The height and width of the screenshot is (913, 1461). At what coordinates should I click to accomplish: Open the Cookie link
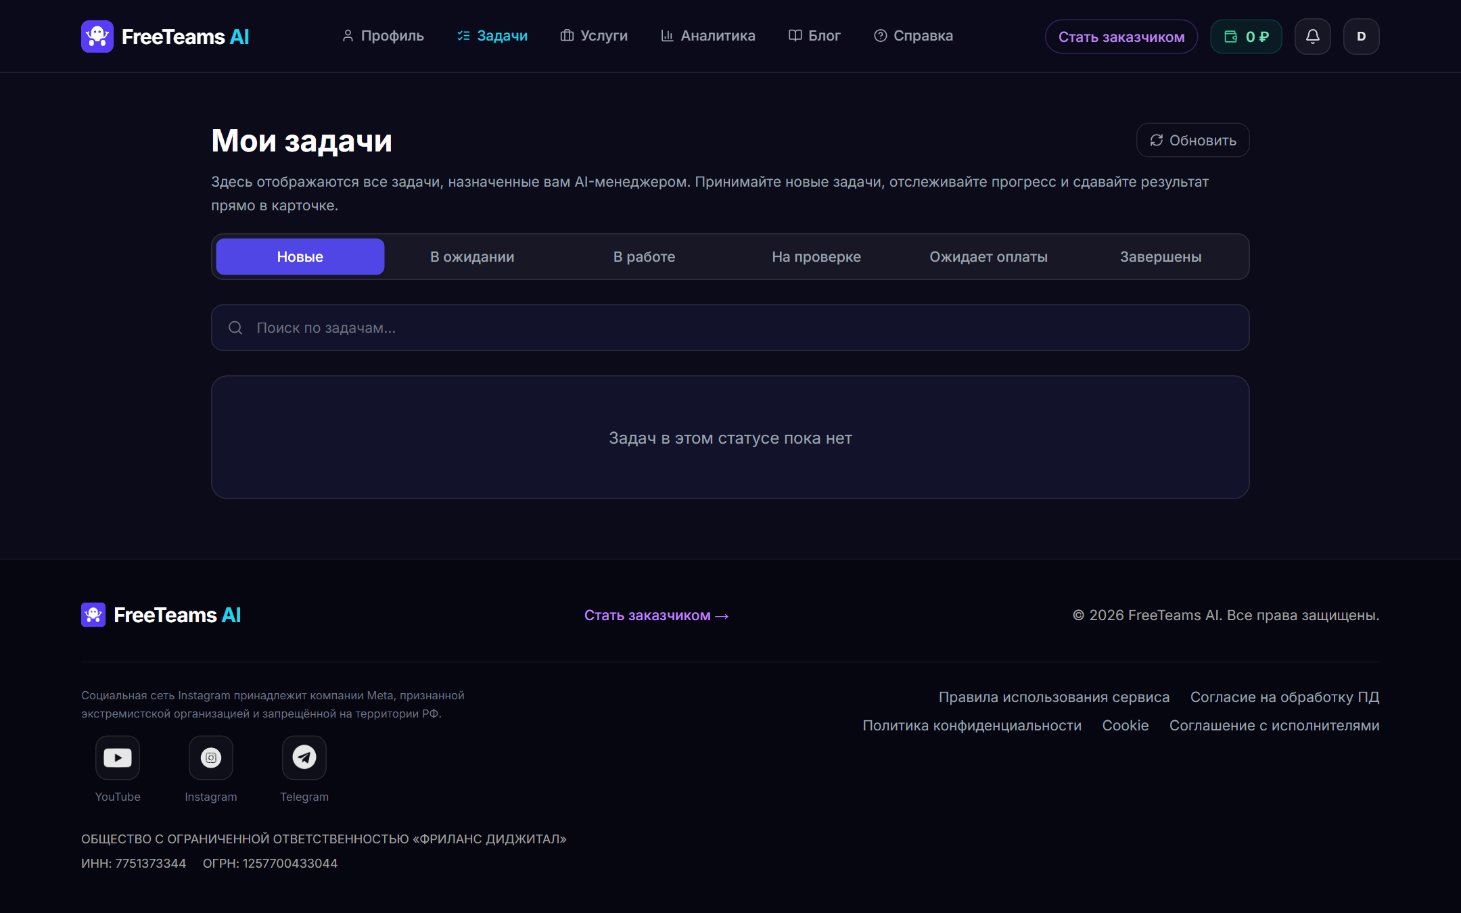(x=1126, y=726)
